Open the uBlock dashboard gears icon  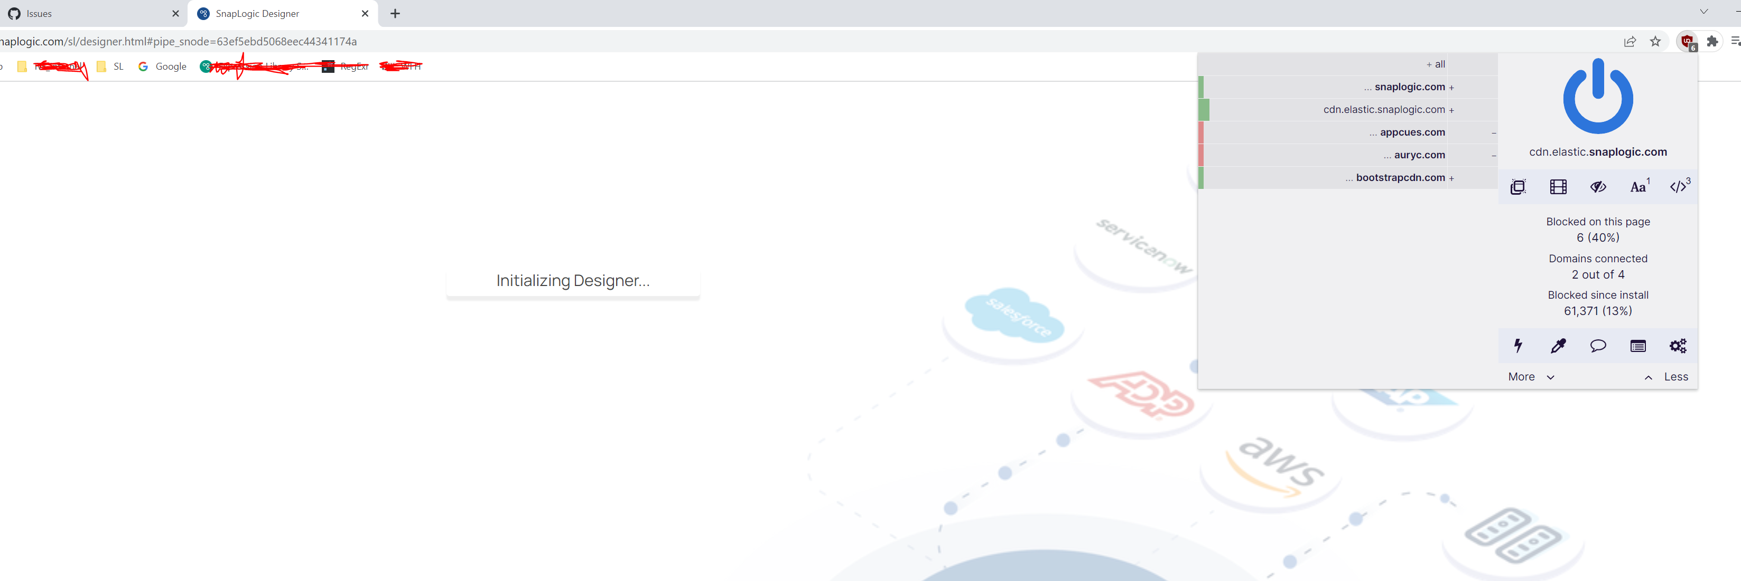[x=1678, y=346]
